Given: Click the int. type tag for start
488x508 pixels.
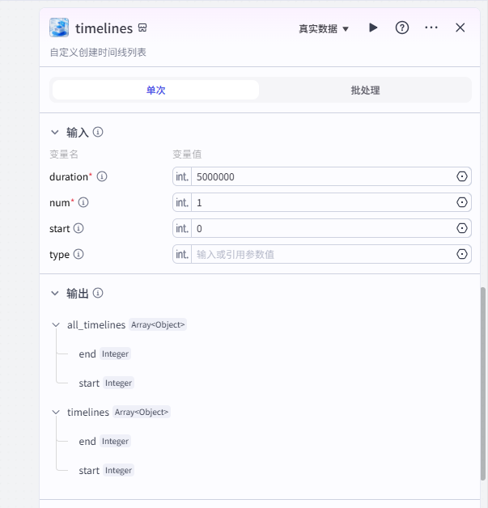Looking at the screenshot, I should pyautogui.click(x=182, y=228).
